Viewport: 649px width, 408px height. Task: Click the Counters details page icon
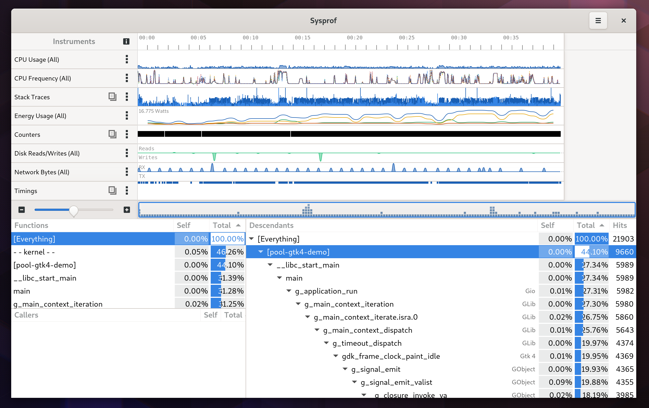pyautogui.click(x=113, y=134)
